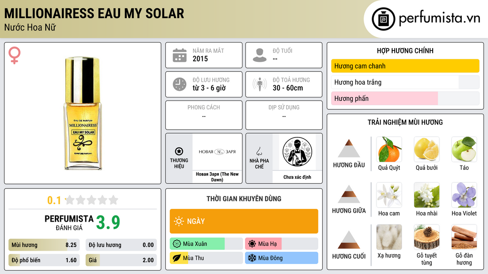Click the orange Ngày time-of-day bar
Viewport: 488px width, 274px height.
click(x=244, y=221)
